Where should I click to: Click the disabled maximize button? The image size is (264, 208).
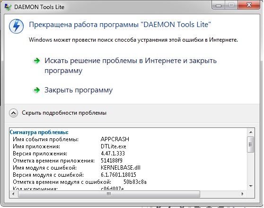coord(231,5)
